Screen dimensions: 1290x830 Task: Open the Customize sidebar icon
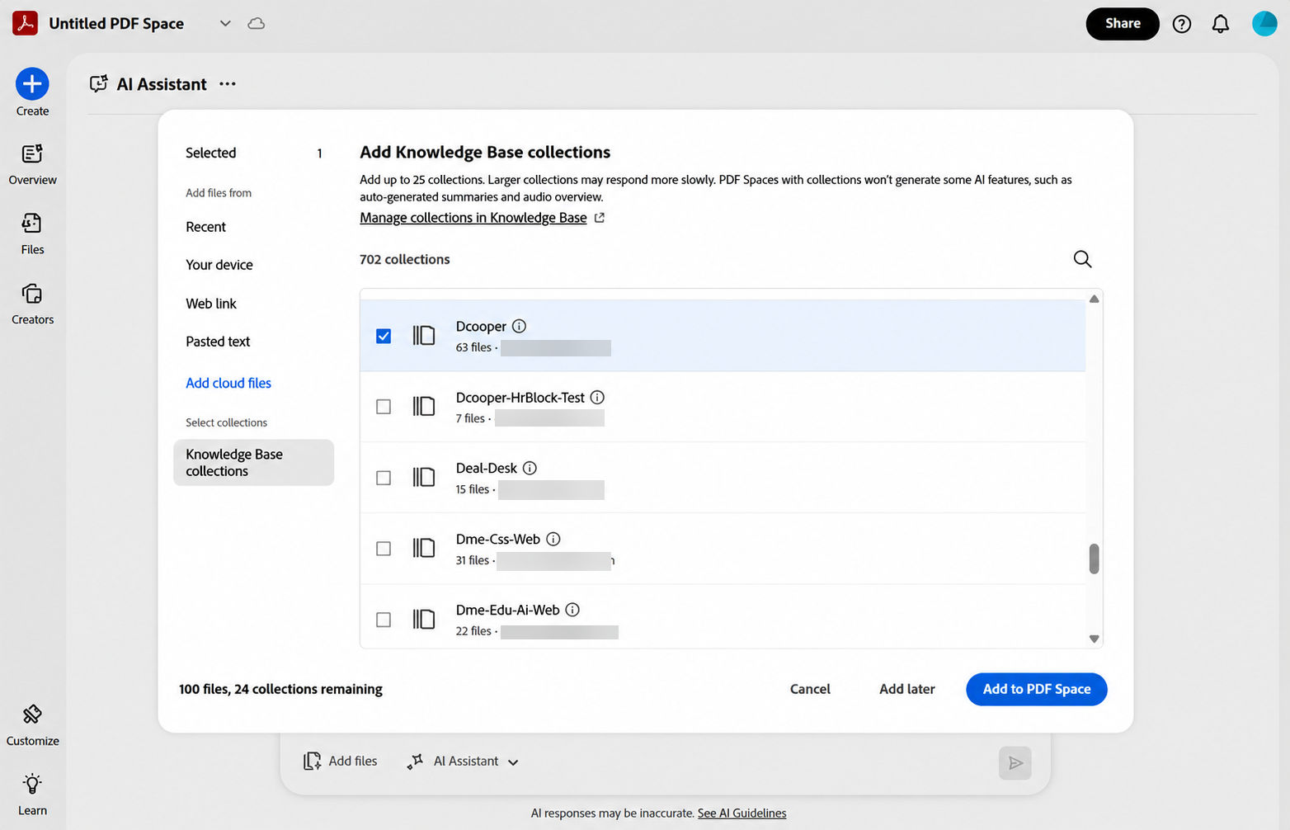32,714
